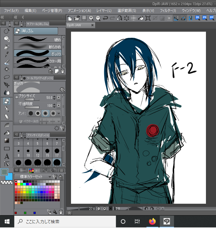216x228 pixels.
Task: Select weak anti-aliasing option (second dot)
Action: pyautogui.click(x=38, y=113)
